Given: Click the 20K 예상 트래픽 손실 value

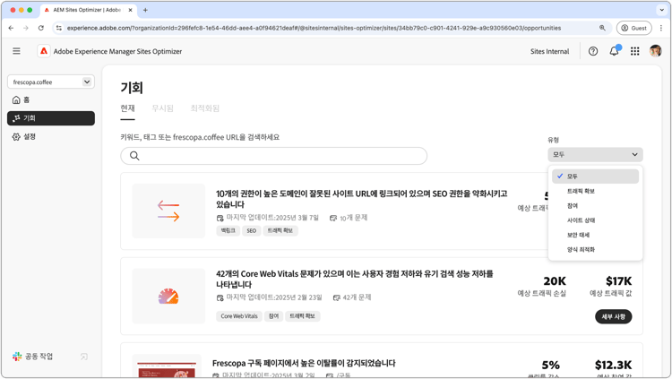Looking at the screenshot, I should click(555, 281).
